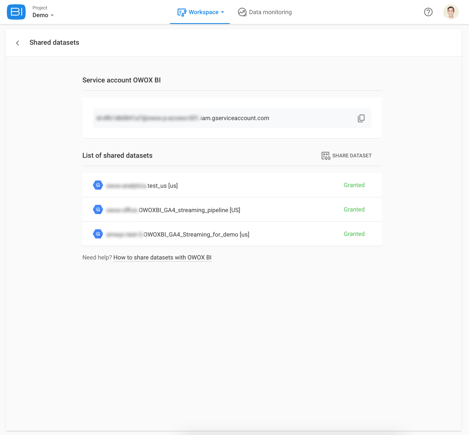This screenshot has height=435, width=469.
Task: Click the Service account OWOX BI heading
Action: [122, 80]
